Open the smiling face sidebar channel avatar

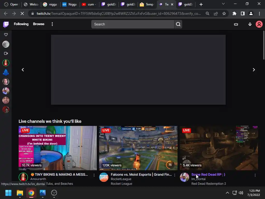click(x=6, y=100)
